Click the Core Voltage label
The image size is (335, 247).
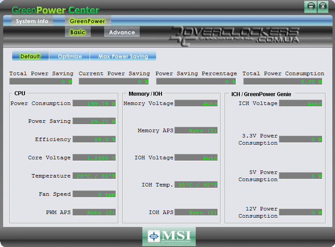pos(49,158)
